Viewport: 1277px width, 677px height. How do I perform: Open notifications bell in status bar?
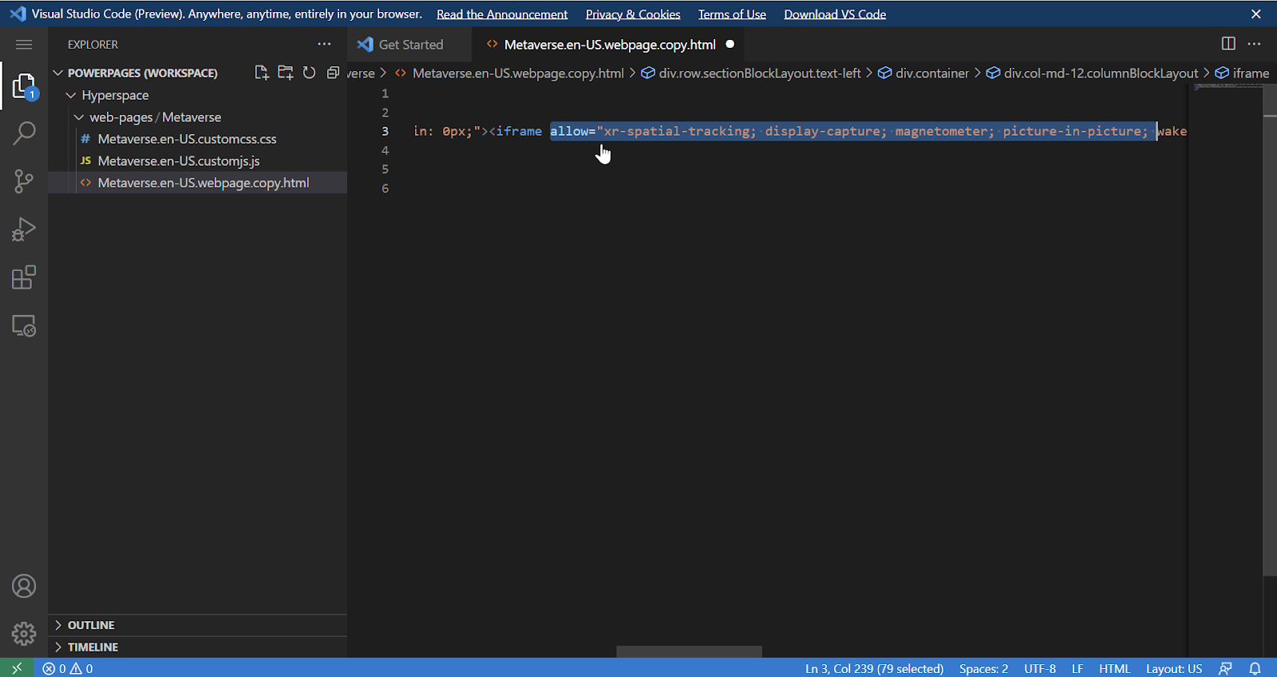(x=1255, y=668)
